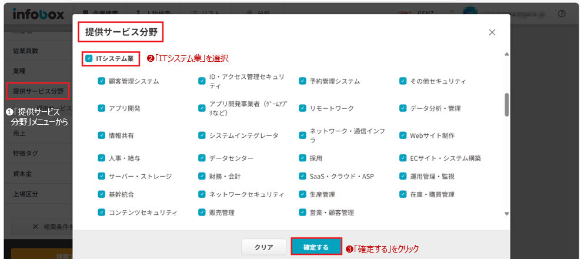Toggle 運用管理・監視 checkbox
This screenshot has width=581, height=262.
pos(403,176)
